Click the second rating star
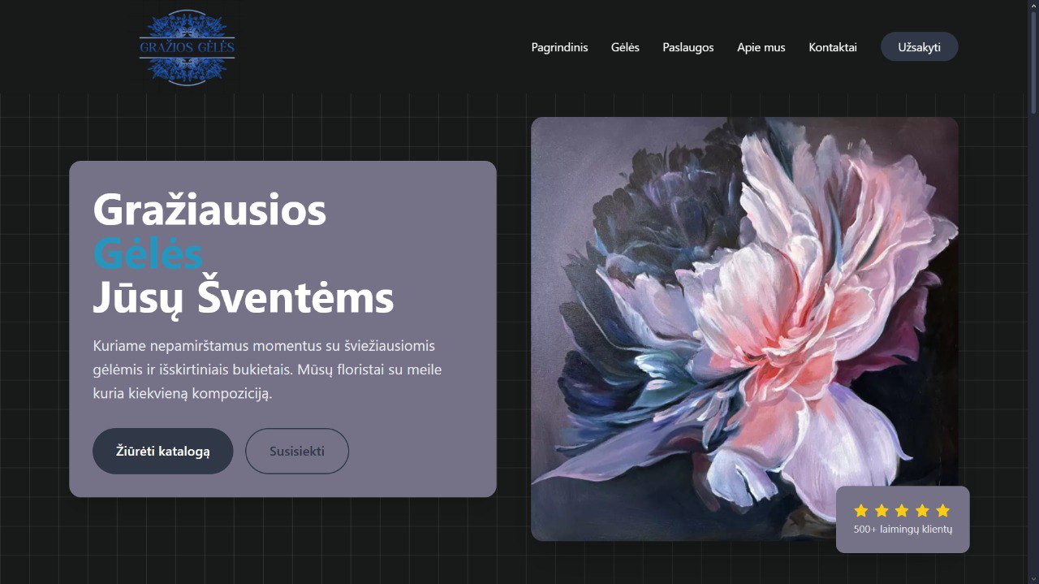 click(882, 511)
